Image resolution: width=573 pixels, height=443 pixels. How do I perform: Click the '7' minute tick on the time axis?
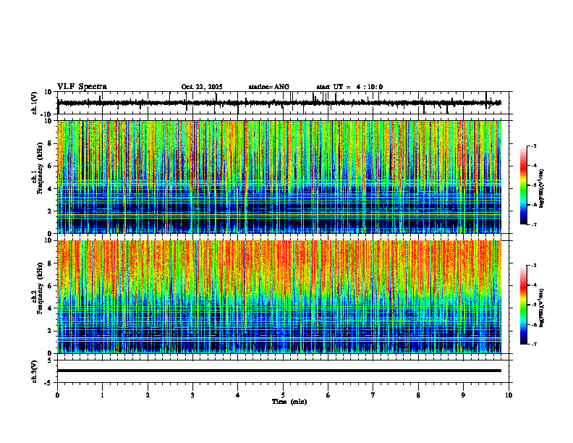pyautogui.click(x=373, y=395)
